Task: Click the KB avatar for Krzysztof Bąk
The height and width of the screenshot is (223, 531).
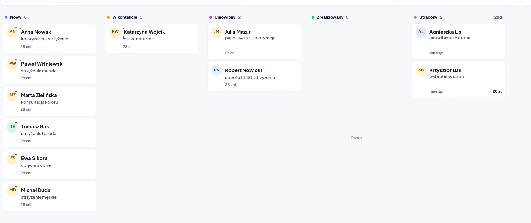Action: (421, 71)
